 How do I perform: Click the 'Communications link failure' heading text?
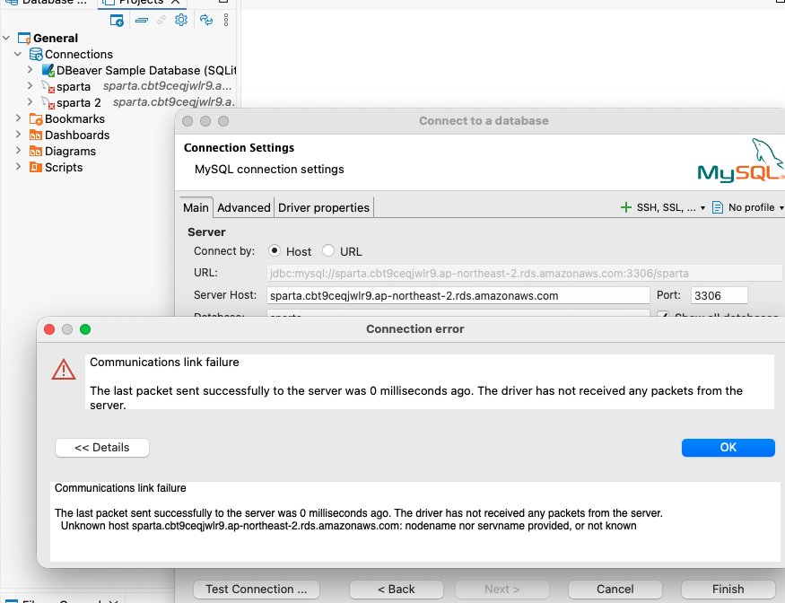click(164, 363)
